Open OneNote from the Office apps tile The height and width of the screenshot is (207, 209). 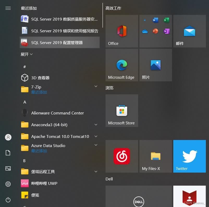tap(167, 31)
